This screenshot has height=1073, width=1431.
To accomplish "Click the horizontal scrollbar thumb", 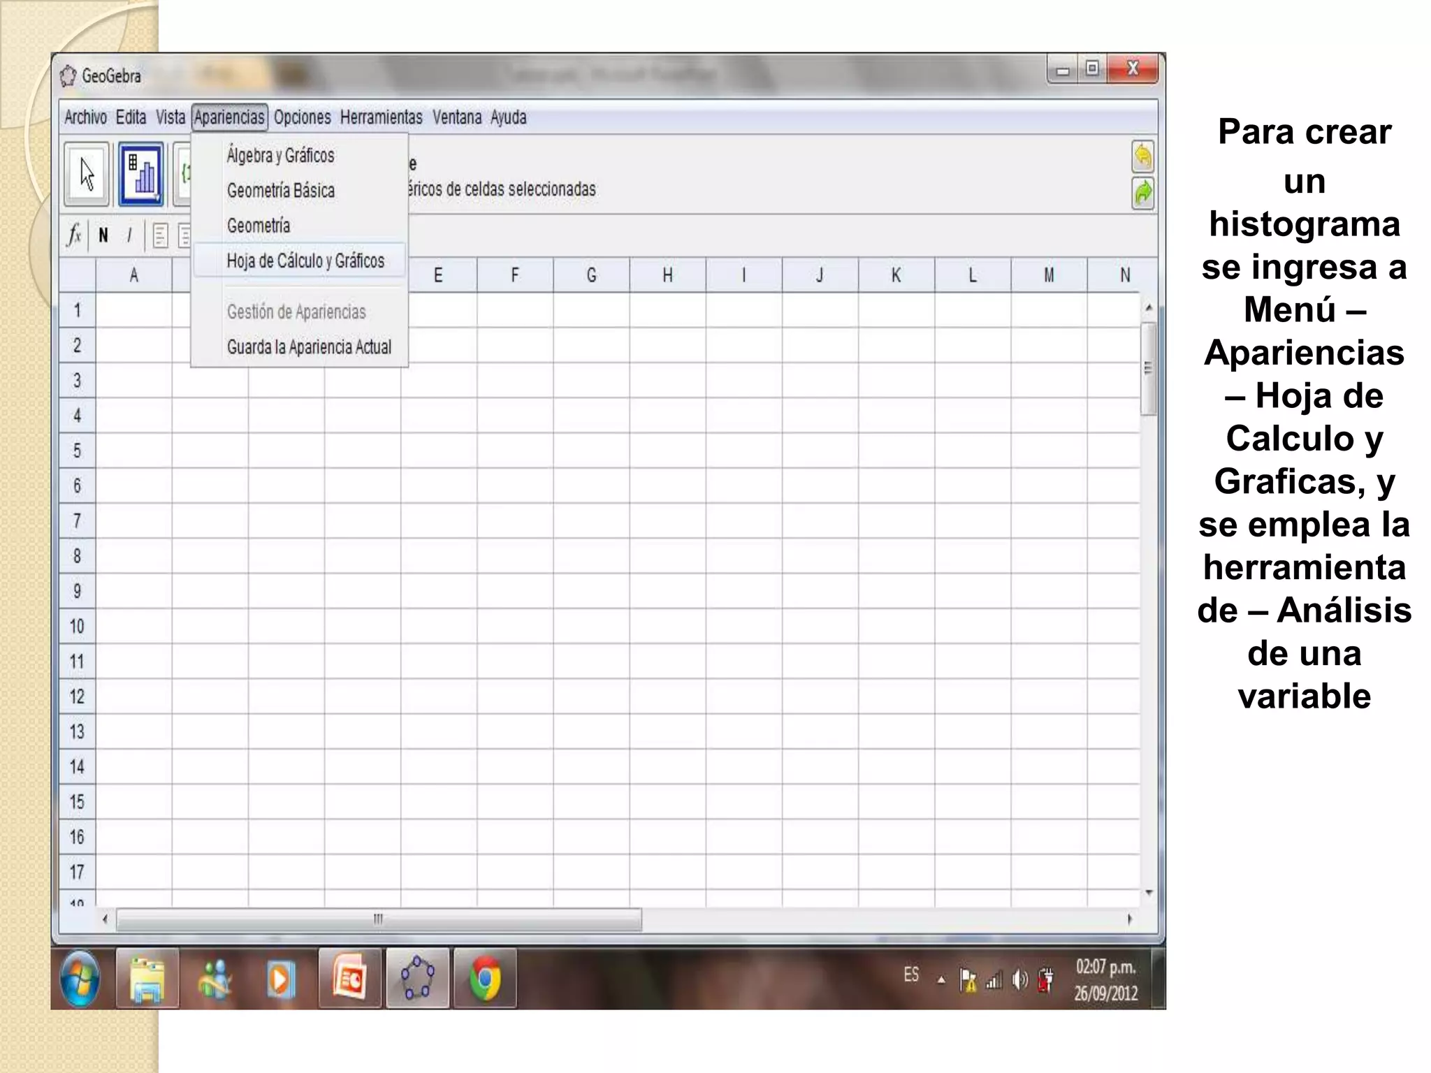I will (x=378, y=919).
